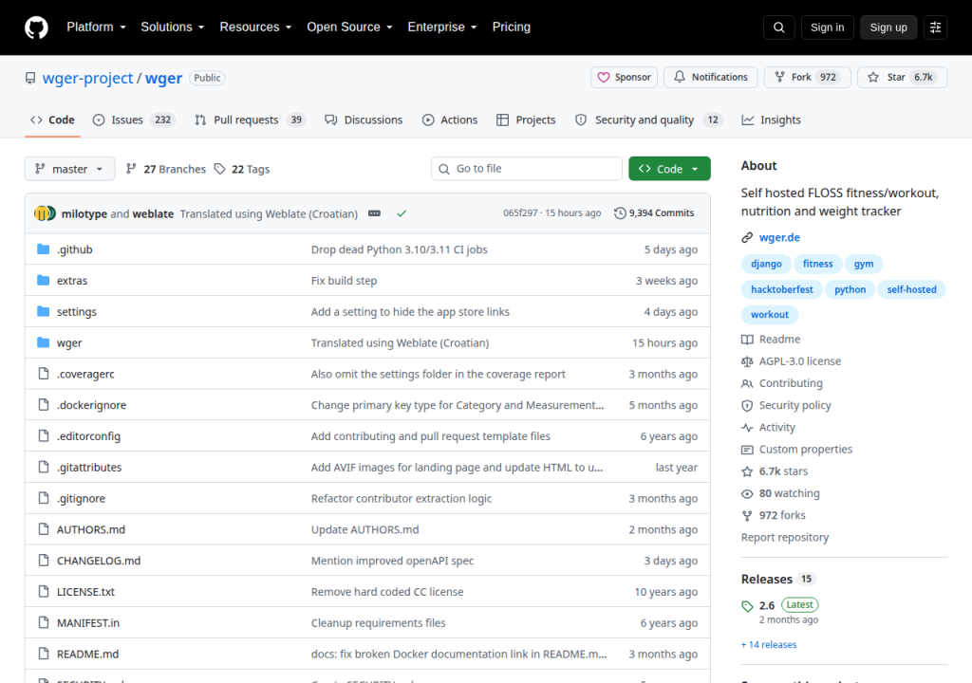Click the release tag icon beside 2.6
972x683 pixels.
point(747,606)
